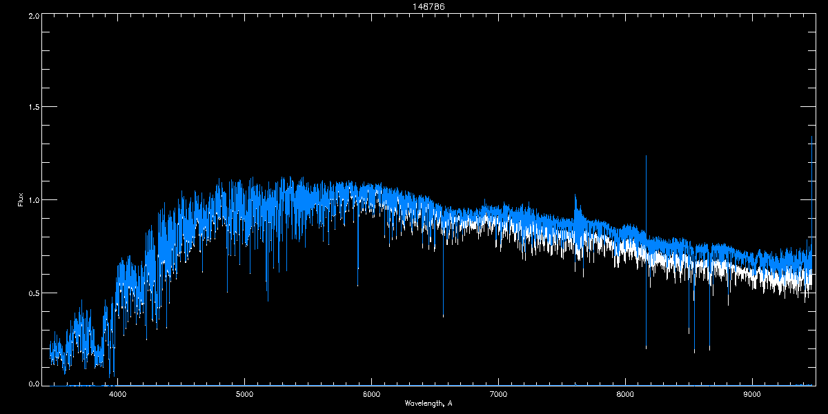Click the plot title 148786
The height and width of the screenshot is (414, 828).
tap(424, 7)
